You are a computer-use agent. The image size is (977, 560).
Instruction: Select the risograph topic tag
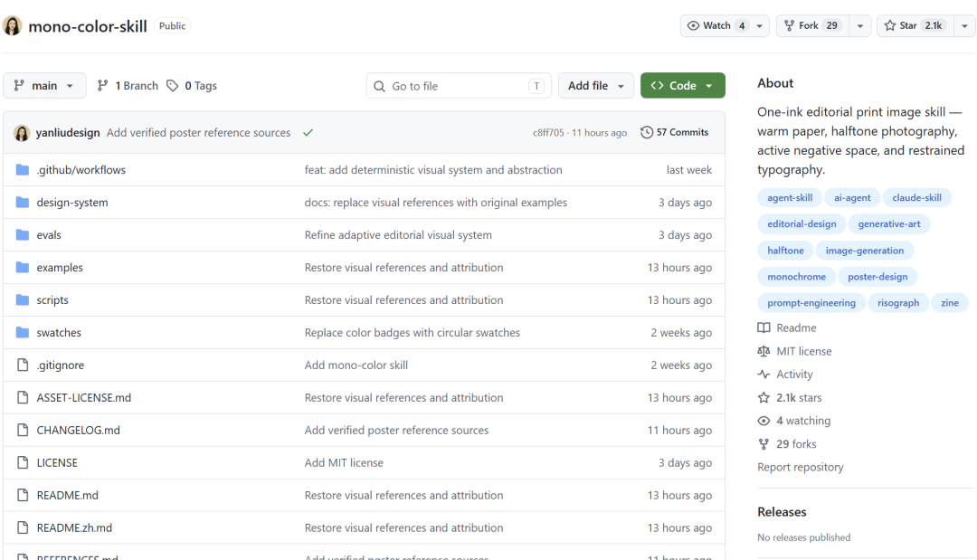[898, 303]
